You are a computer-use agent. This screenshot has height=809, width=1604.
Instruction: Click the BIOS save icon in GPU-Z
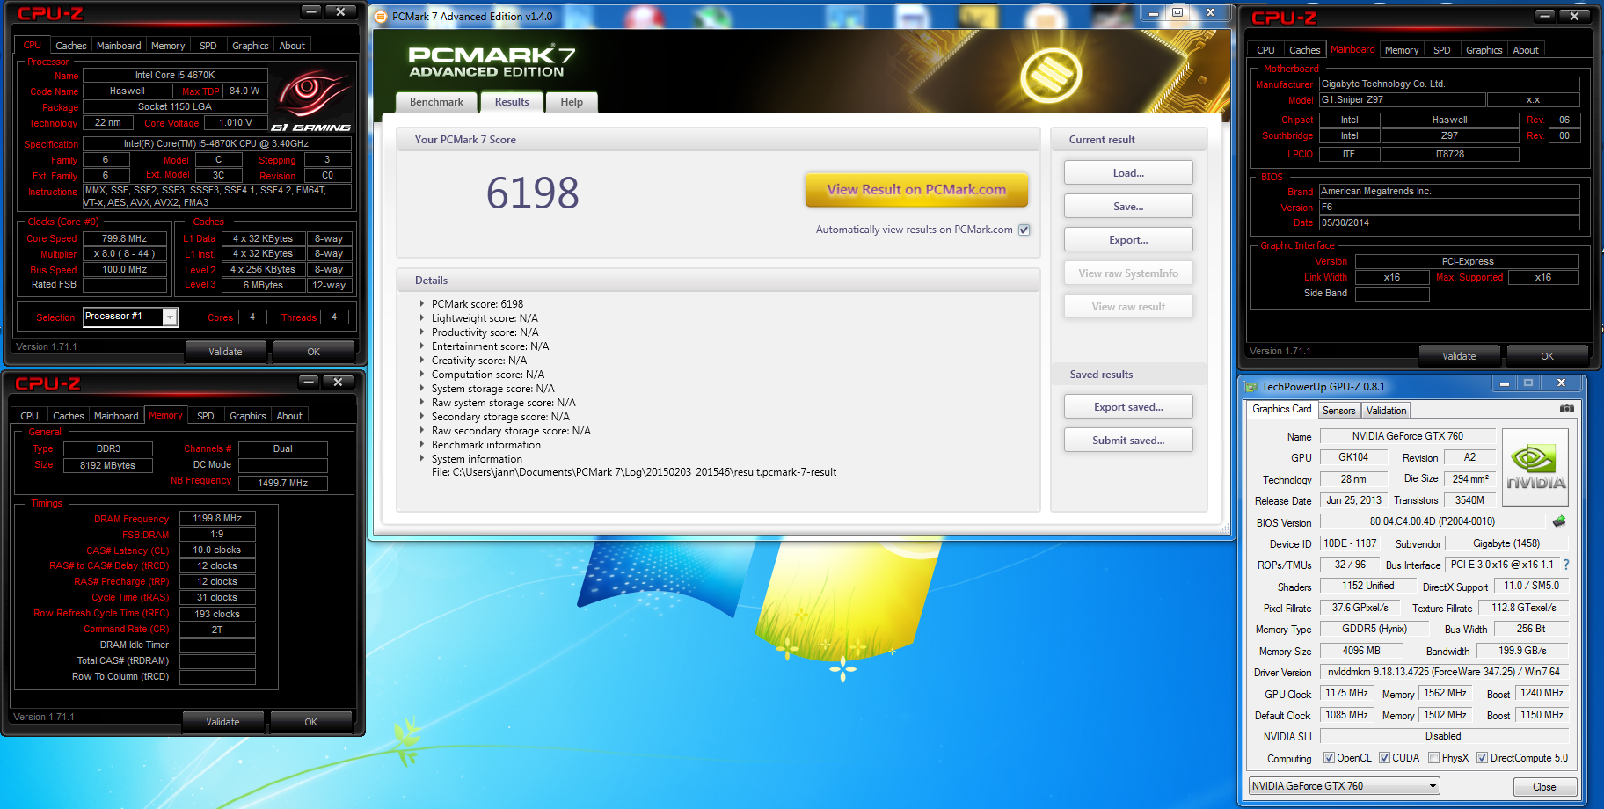[1559, 521]
